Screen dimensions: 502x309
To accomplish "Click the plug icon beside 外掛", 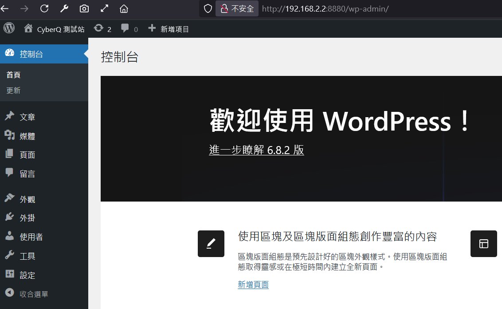I will click(x=10, y=217).
